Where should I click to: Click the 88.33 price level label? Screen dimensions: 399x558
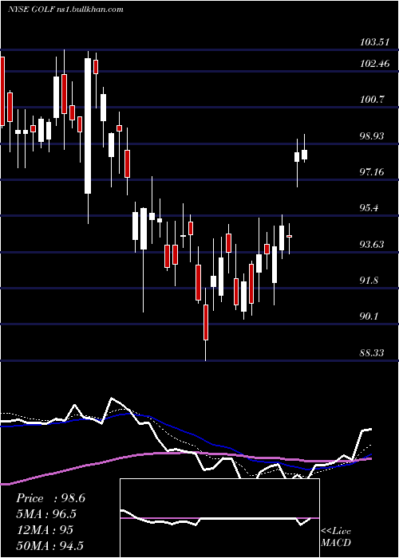click(372, 352)
